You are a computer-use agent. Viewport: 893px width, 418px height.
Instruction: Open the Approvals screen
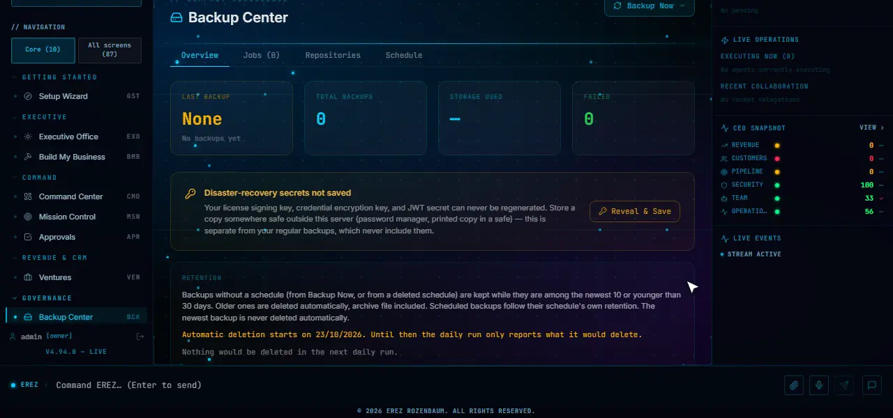pyautogui.click(x=77, y=237)
